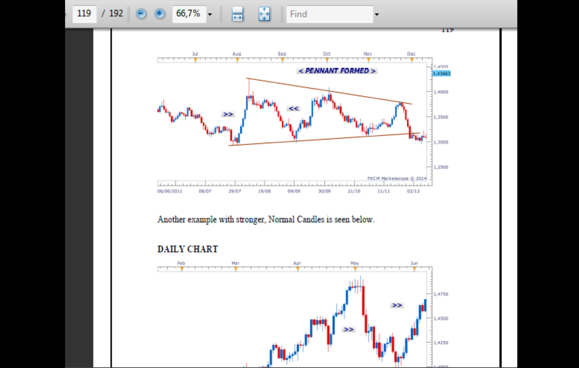
Task: Open the zoom percentage dropdown arrow
Action: [210, 14]
